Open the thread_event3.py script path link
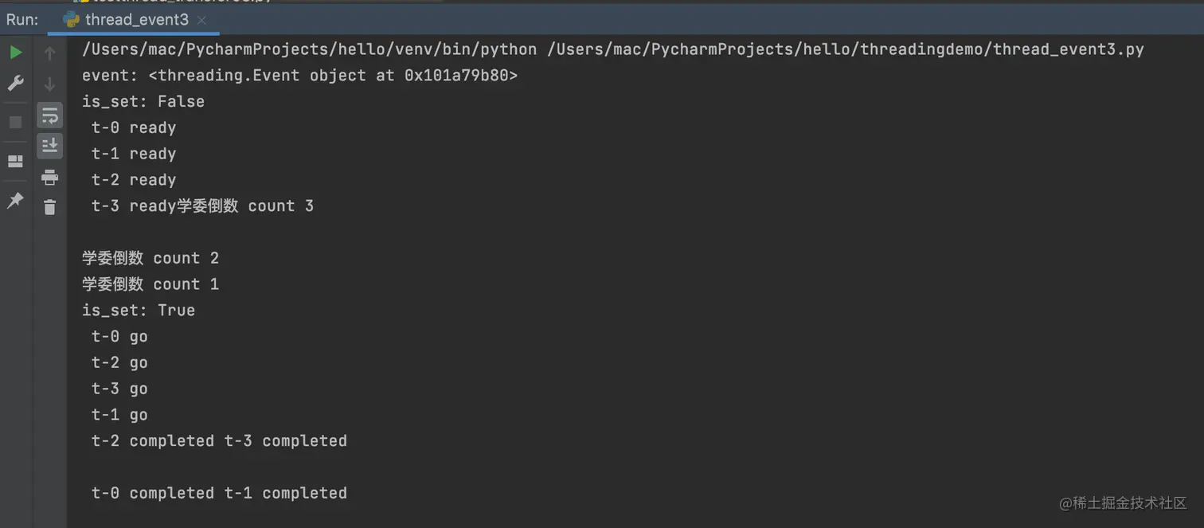This screenshot has width=1204, height=528. 846,49
